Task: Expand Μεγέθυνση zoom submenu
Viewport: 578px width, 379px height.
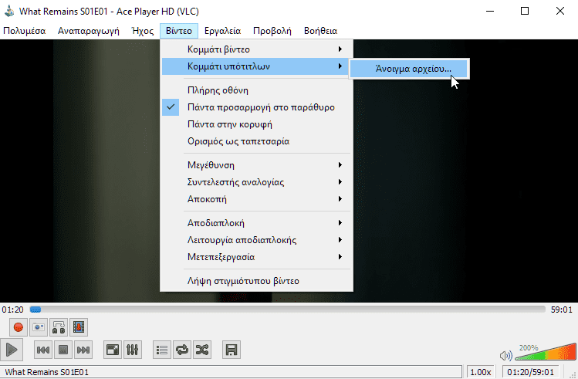Action: point(256,165)
